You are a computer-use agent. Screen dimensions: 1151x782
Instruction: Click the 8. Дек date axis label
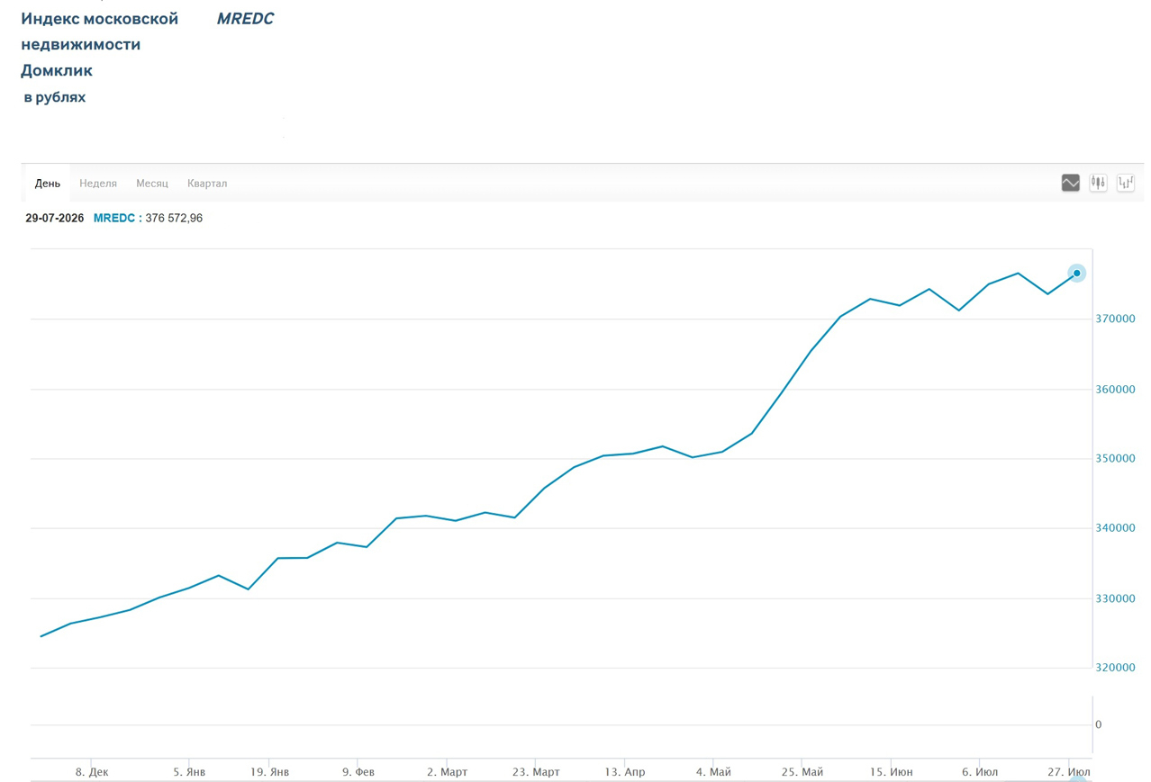pyautogui.click(x=92, y=772)
